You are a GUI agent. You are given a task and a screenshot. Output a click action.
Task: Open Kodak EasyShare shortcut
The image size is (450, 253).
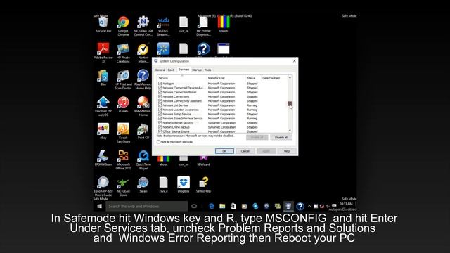pos(123,133)
